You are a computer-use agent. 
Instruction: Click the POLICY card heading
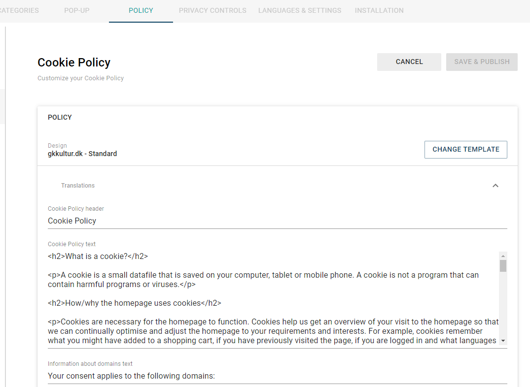(x=60, y=117)
